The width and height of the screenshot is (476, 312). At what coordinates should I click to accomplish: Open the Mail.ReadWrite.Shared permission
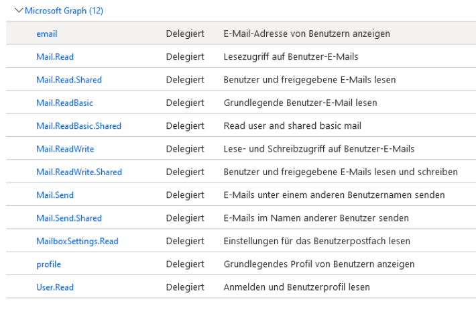pos(79,172)
